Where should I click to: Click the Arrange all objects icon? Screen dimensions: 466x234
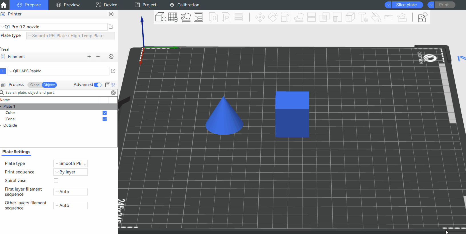coord(198,17)
